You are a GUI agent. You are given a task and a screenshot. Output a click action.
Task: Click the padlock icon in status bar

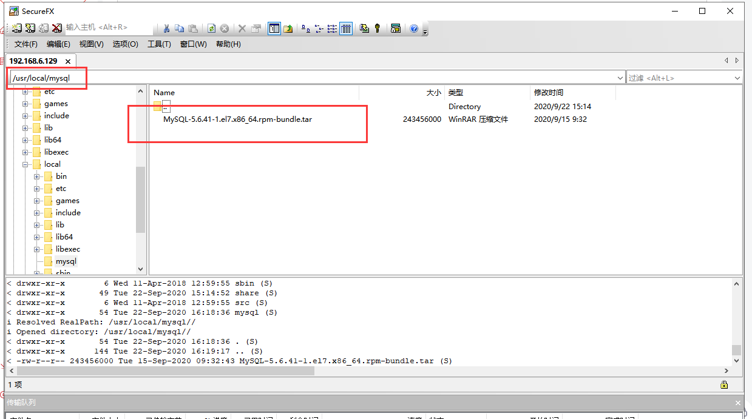724,384
